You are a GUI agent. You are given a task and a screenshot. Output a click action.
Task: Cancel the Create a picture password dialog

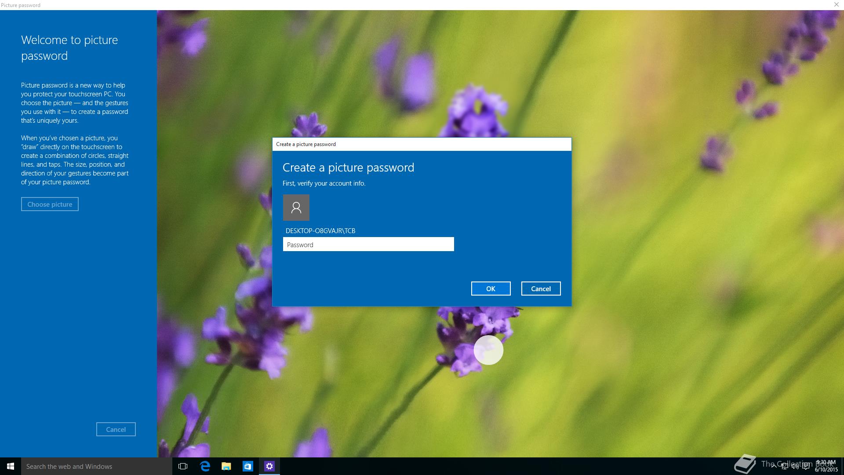pyautogui.click(x=540, y=289)
